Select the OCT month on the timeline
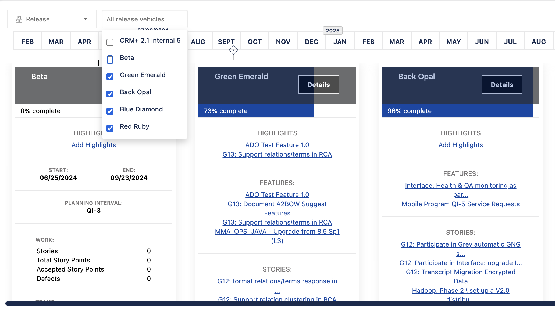555x311 pixels. [255, 42]
